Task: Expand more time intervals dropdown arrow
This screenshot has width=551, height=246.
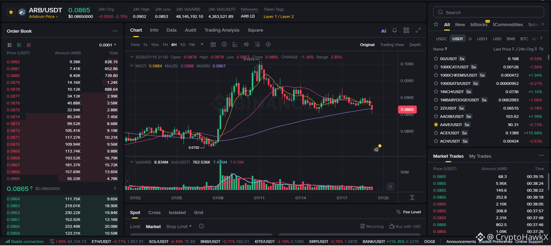Action: 202,45
